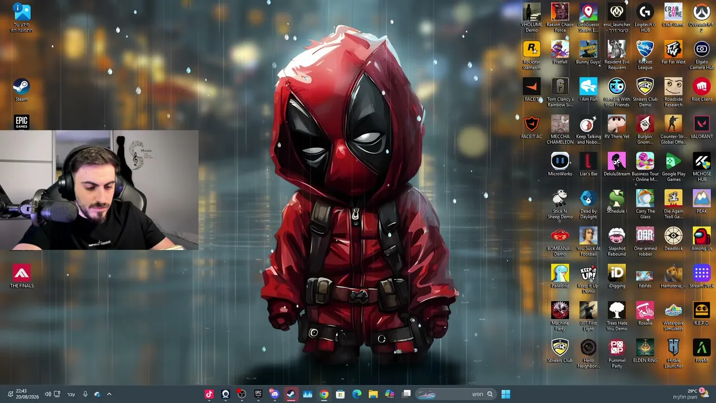Launch Liar's Bar from the desktop
Screen dimensions: 716x403
click(588, 165)
